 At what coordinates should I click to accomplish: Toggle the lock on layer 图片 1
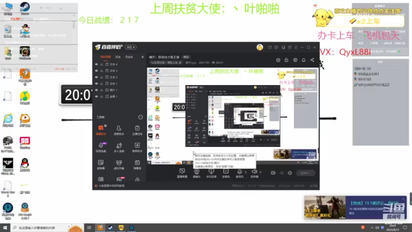[101, 90]
